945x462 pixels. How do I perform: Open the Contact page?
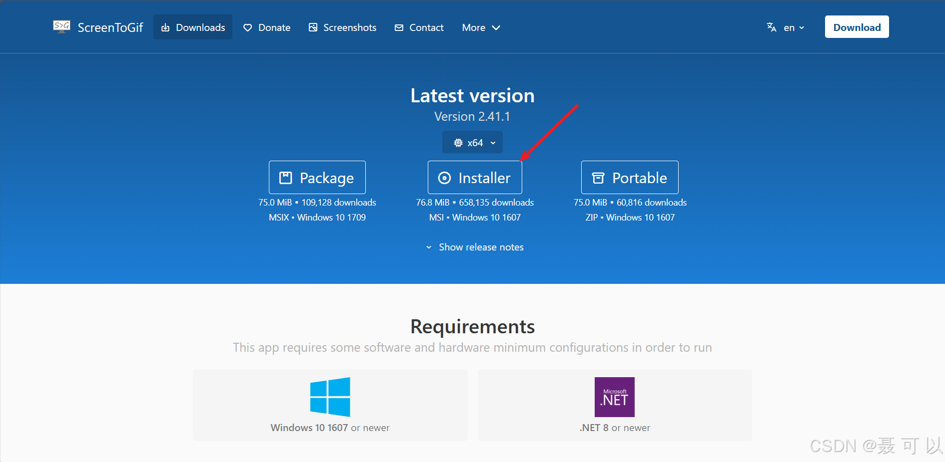[419, 27]
